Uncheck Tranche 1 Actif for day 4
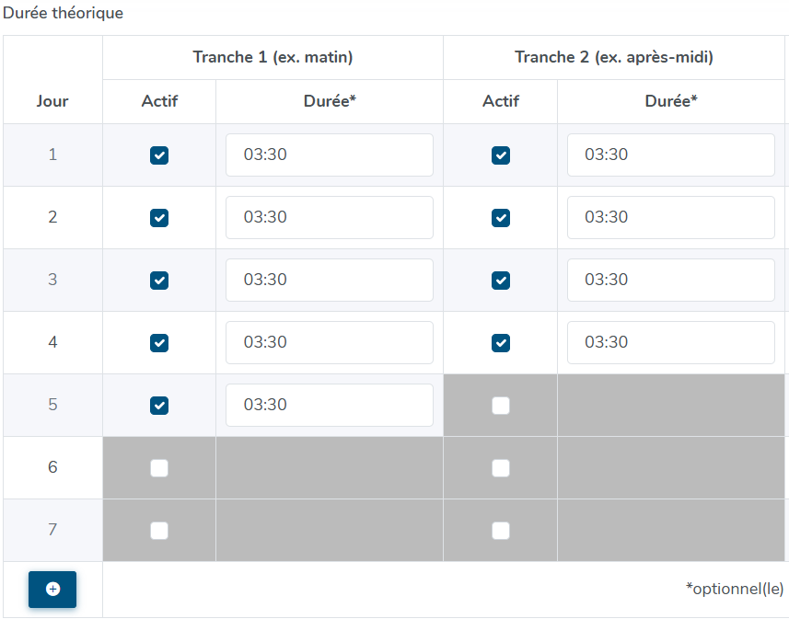Screen dimensions: 789x619 tap(159, 343)
